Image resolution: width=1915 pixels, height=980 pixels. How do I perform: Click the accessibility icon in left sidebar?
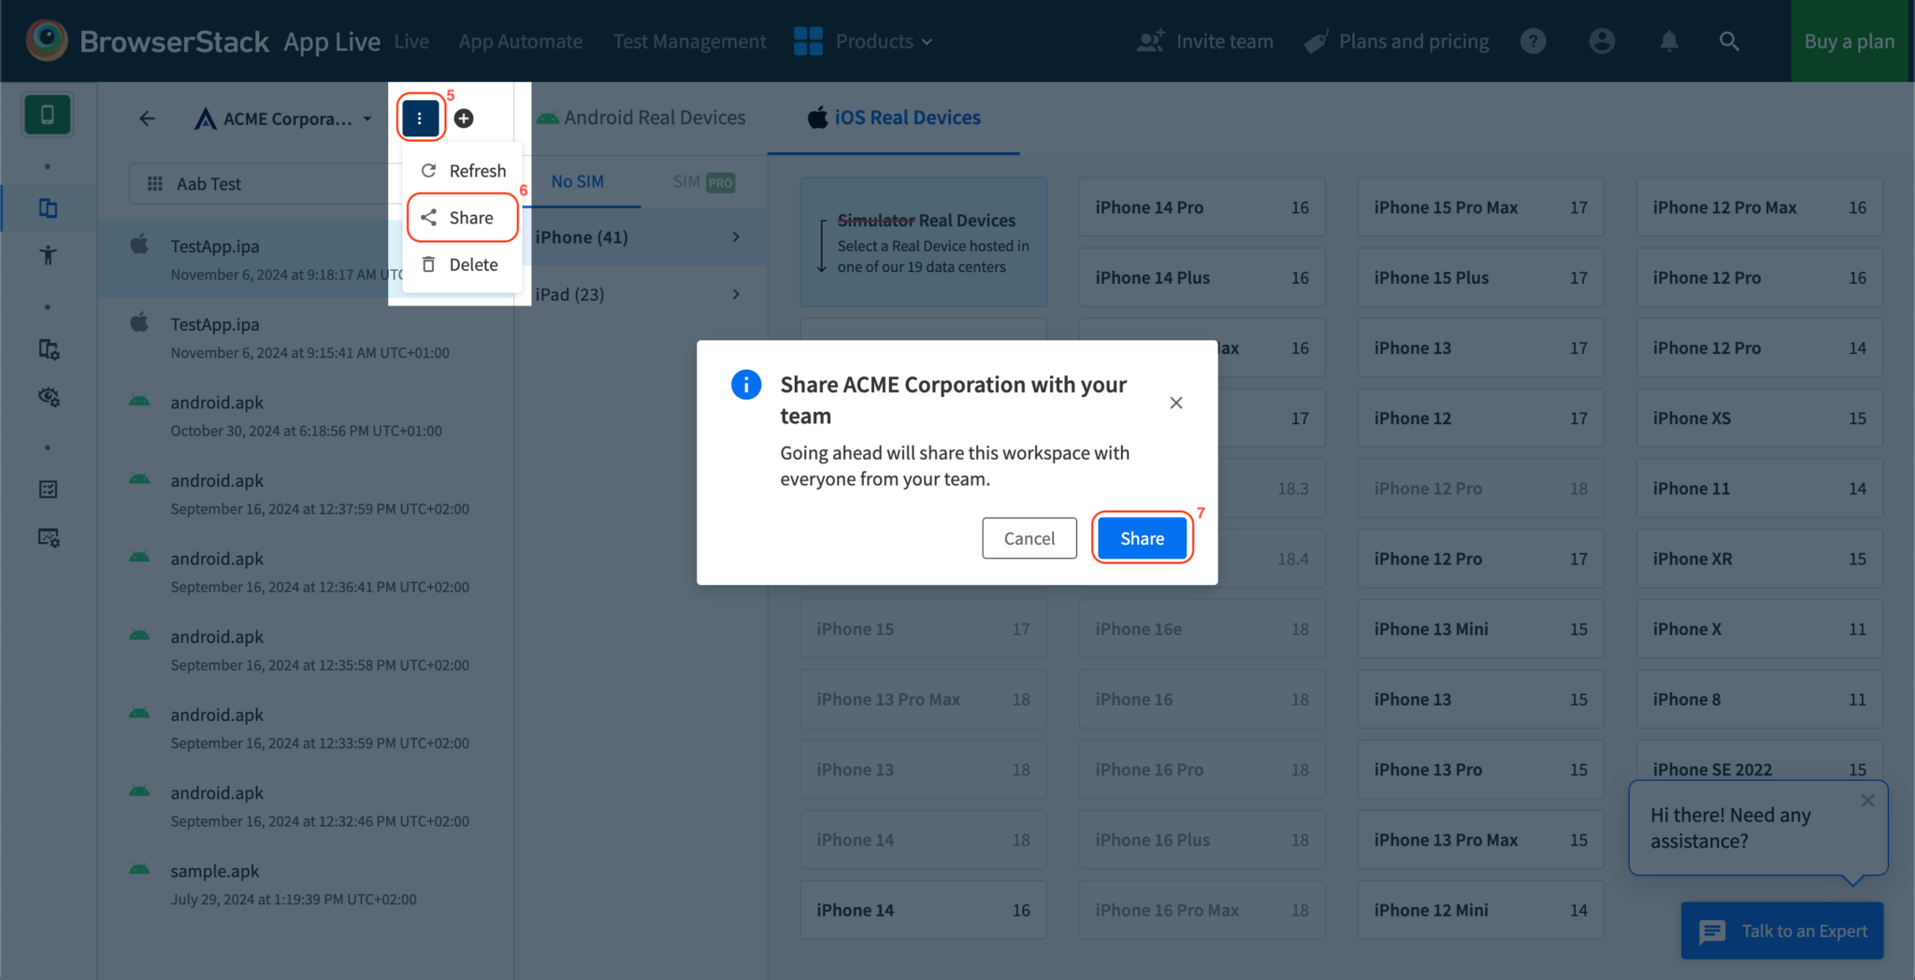pos(49,255)
